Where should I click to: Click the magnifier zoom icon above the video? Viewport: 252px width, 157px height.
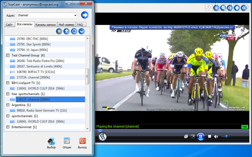[x=223, y=8]
